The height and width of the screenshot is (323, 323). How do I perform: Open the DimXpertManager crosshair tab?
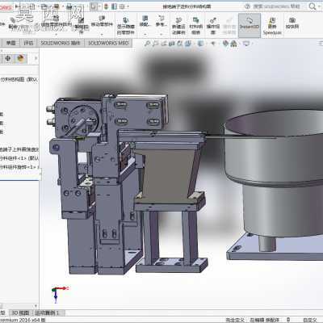(x=8, y=58)
